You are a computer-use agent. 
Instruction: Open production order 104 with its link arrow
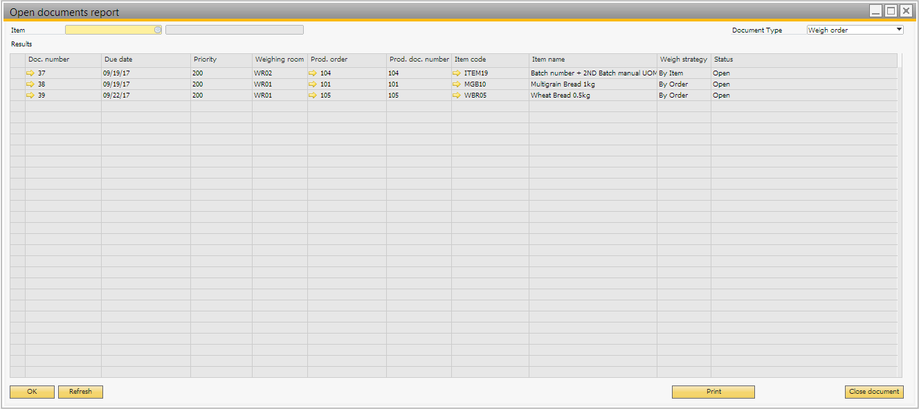pyautogui.click(x=313, y=73)
